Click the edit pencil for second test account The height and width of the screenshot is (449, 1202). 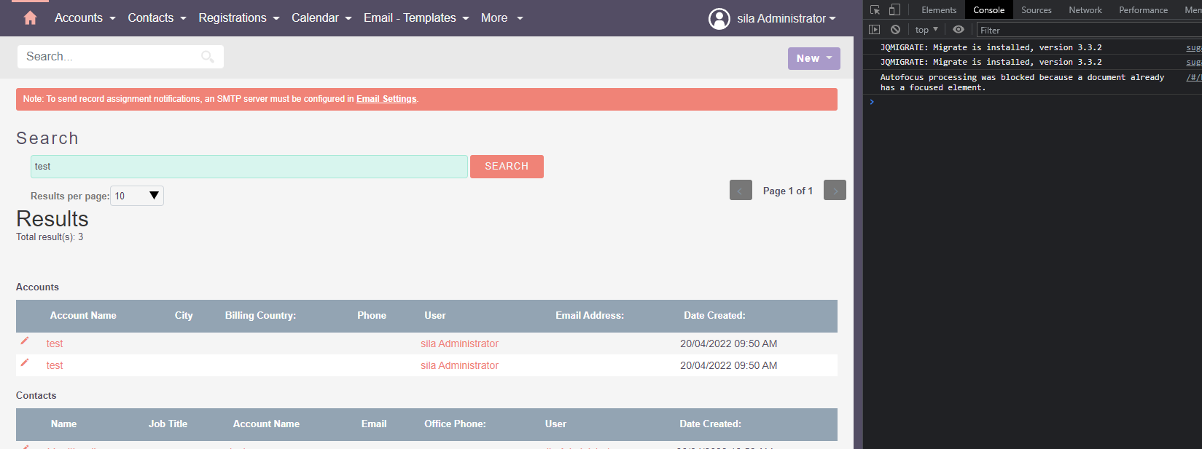pyautogui.click(x=25, y=362)
